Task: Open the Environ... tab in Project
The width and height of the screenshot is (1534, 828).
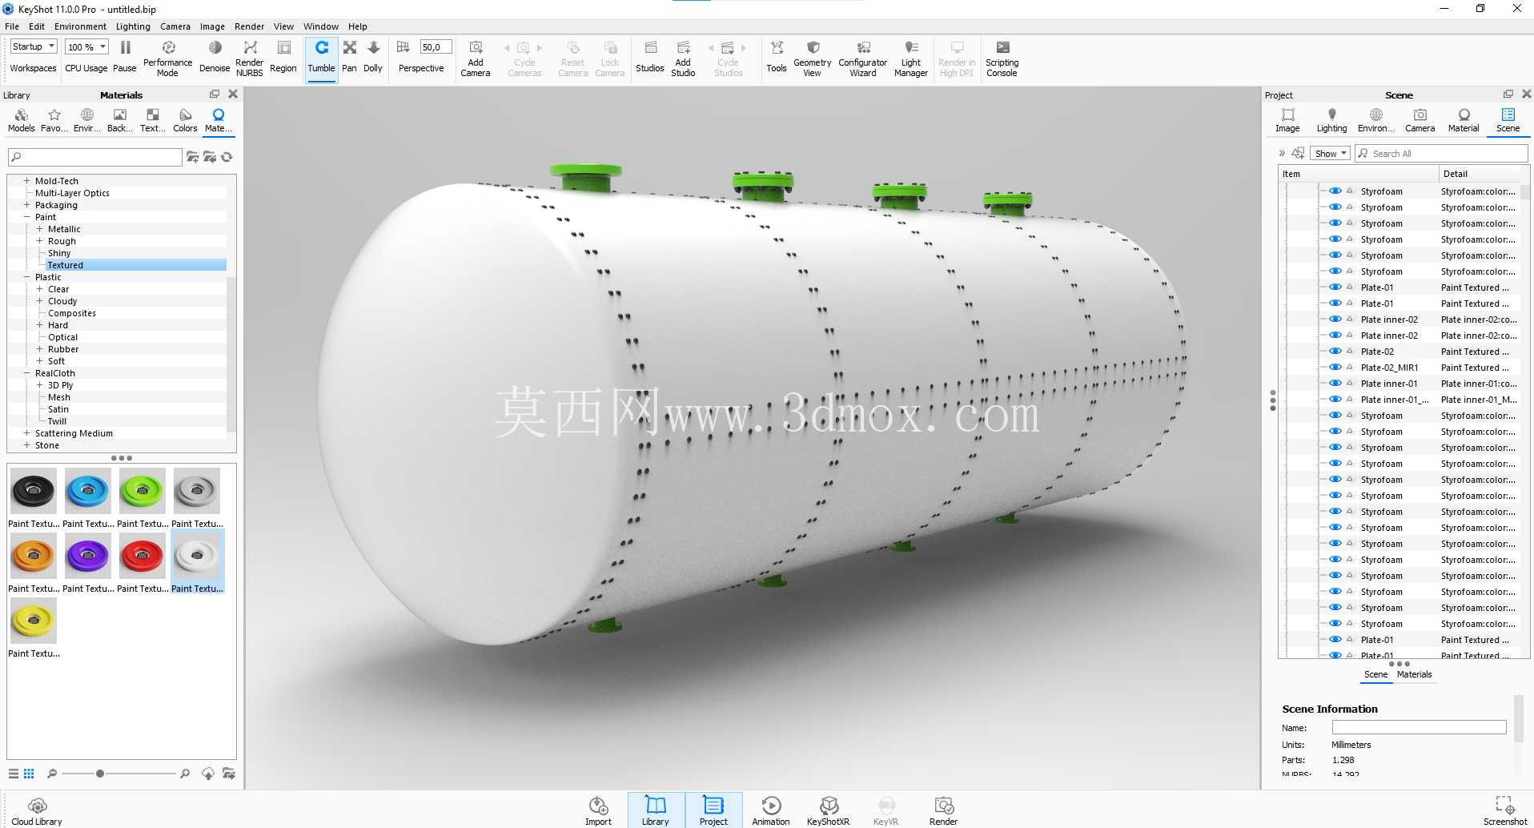Action: click(x=1375, y=120)
